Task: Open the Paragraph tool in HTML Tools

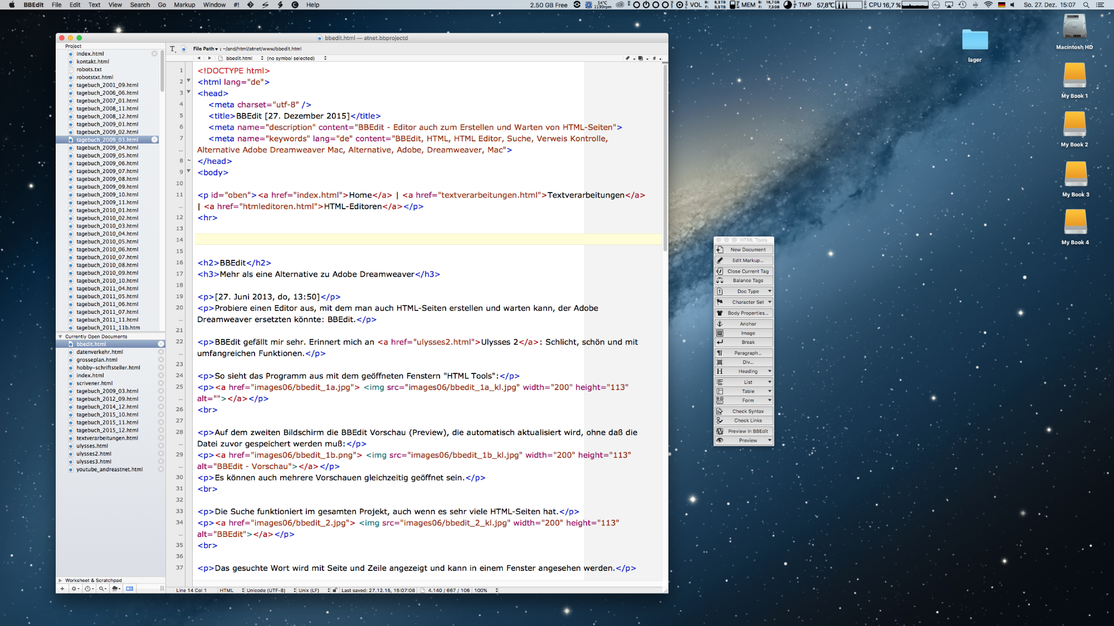Action: (744, 353)
